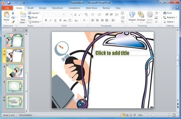Switch to the Design tab
This screenshot has height=119, width=181.
tap(43, 8)
